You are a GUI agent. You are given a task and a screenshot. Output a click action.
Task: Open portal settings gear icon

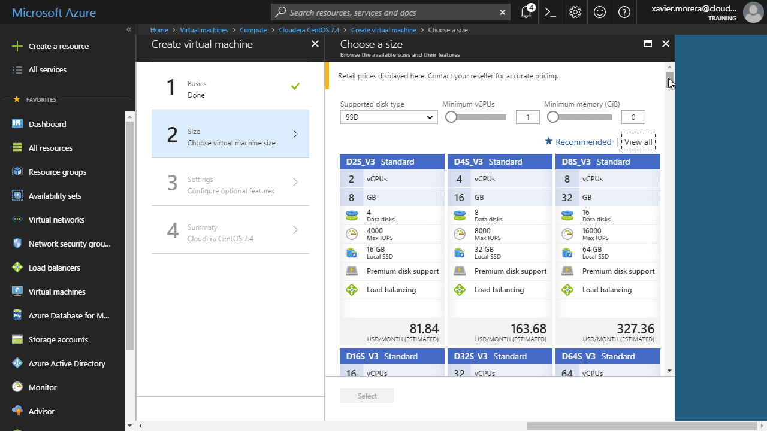[x=575, y=12]
